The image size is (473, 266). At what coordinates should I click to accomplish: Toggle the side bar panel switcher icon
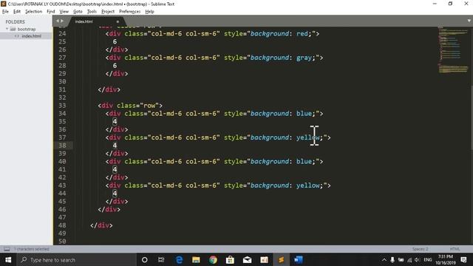[7, 249]
